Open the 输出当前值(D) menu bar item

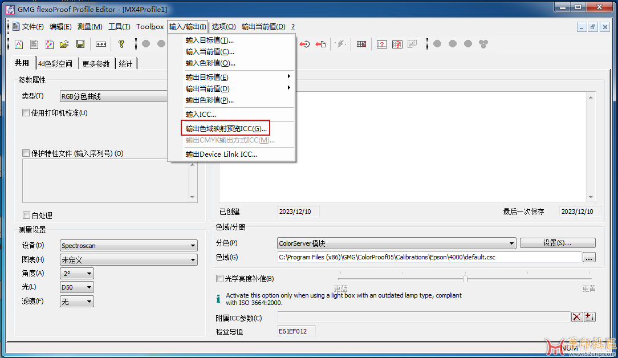point(263,26)
